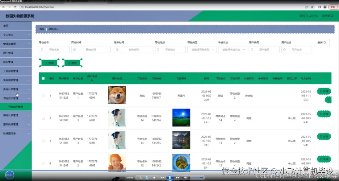Viewport: 339px width, 181px height.
Task: Click partially hidden second action button in row 1
Action: tap(329, 100)
